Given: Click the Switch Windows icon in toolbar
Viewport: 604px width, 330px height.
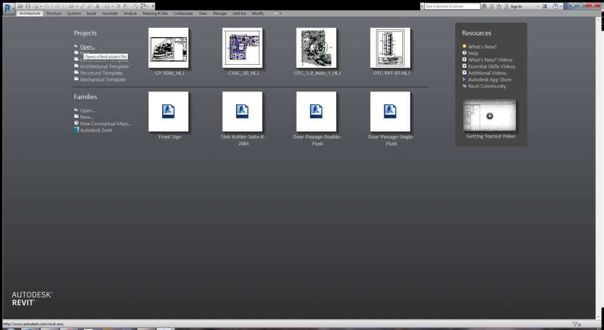Looking at the screenshot, I should click(x=143, y=6).
